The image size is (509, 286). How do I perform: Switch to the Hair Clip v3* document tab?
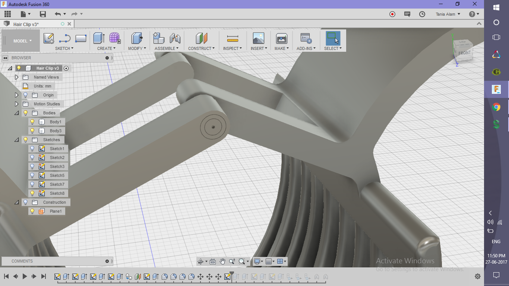(x=26, y=24)
